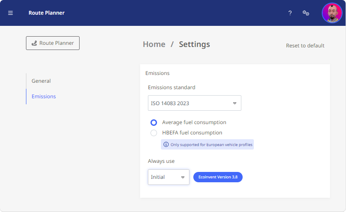Click the Route Planner title in the header
Image resolution: width=346 pixels, height=212 pixels.
[x=47, y=13]
